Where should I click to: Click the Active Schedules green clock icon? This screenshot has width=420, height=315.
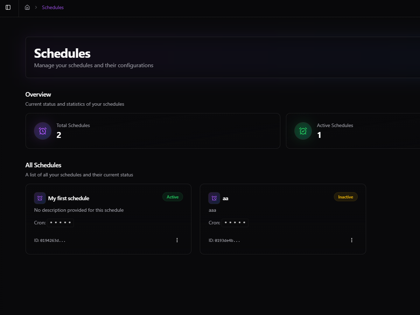pyautogui.click(x=303, y=131)
